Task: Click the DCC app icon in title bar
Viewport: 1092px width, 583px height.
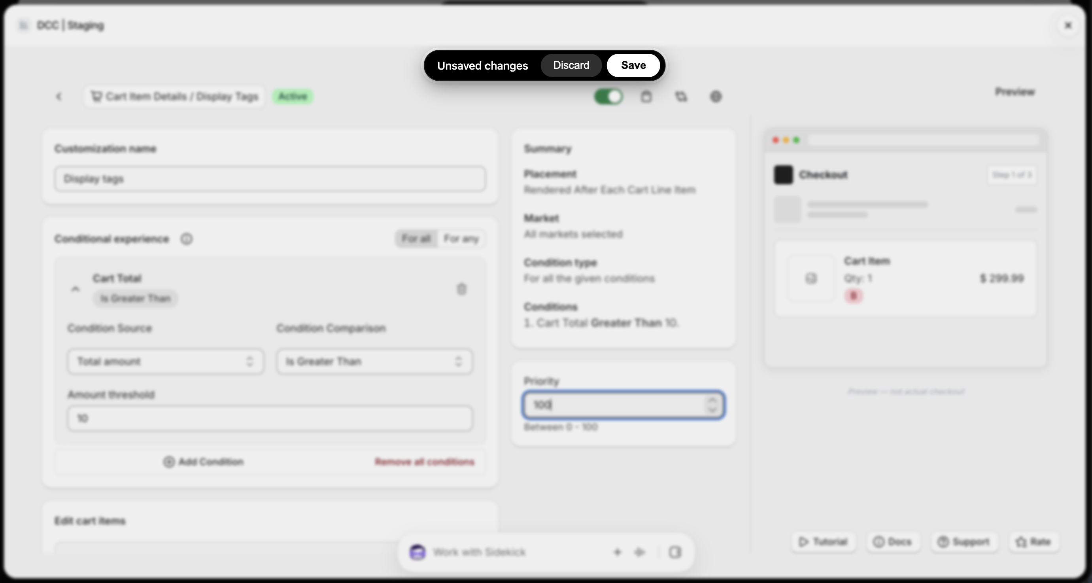Action: coord(23,25)
